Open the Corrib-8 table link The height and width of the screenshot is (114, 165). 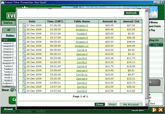[x=82, y=91]
